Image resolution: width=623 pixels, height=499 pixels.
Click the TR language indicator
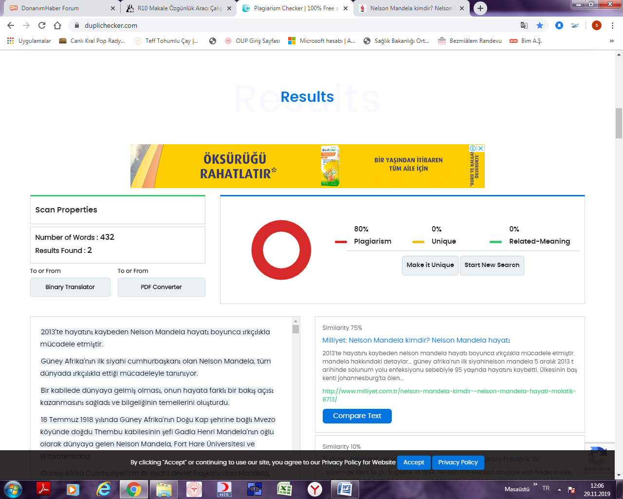546,488
